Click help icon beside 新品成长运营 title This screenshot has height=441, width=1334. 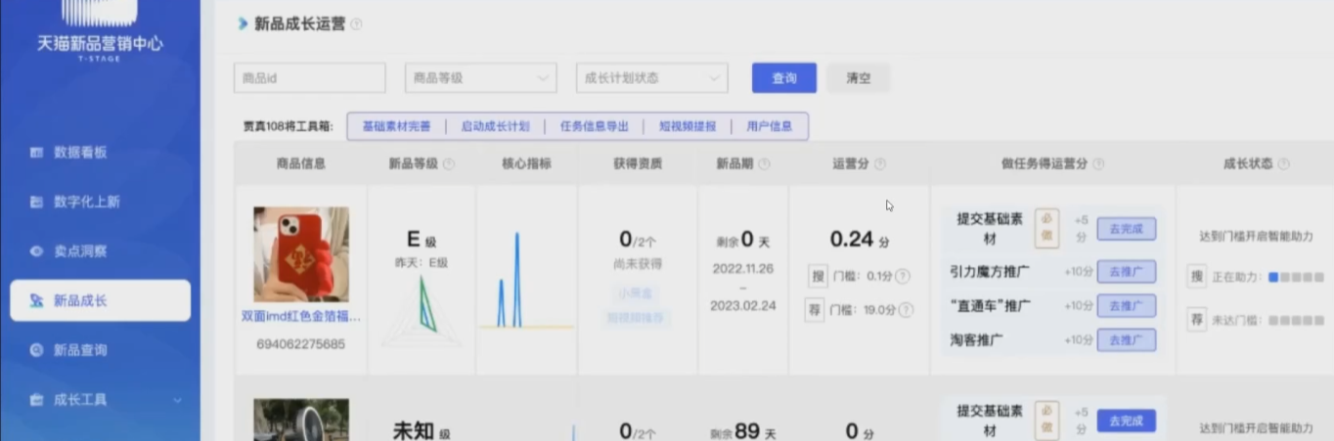click(357, 24)
